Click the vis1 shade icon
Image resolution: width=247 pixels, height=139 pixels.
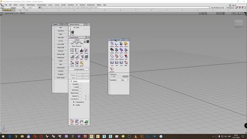tap(112, 63)
